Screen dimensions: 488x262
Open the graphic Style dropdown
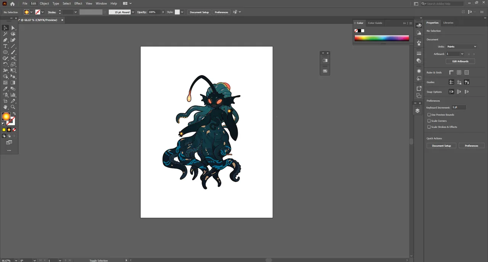pos(182,12)
